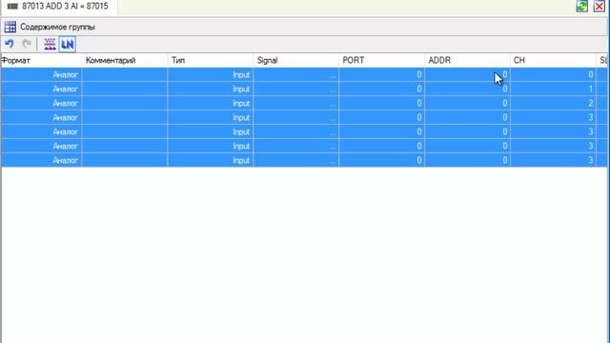Click the 'Signal' column header
The width and height of the screenshot is (610, 343).
click(296, 60)
